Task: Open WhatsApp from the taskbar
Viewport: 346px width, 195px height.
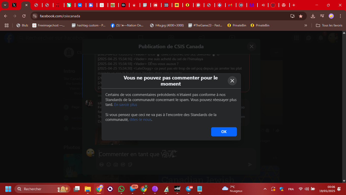Action: pos(121,189)
